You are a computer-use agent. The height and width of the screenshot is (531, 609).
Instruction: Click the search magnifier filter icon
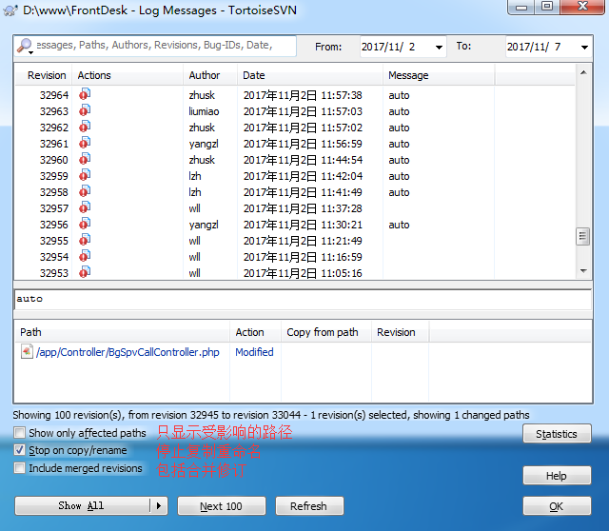coord(25,47)
